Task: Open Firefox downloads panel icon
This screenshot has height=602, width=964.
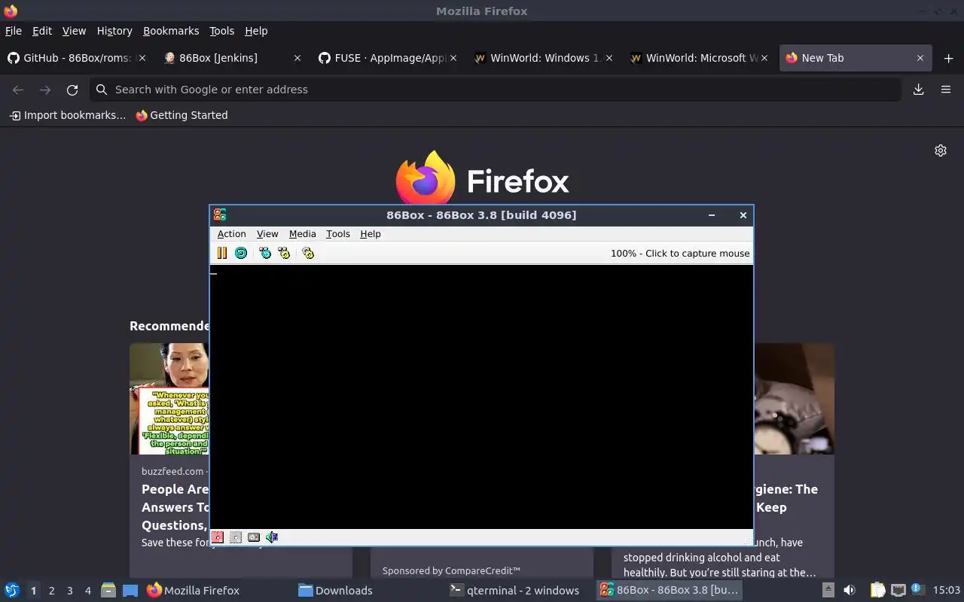Action: (919, 90)
